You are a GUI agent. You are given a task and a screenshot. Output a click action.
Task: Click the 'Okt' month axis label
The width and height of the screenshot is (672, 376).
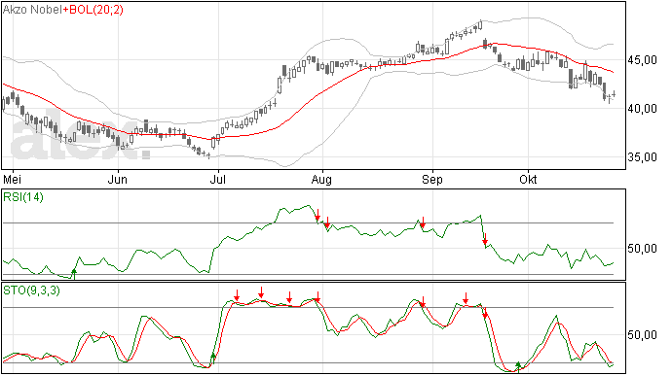(x=528, y=179)
